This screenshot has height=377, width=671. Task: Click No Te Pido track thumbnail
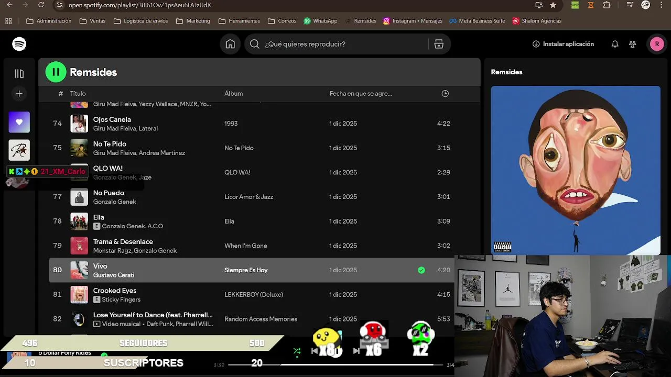pyautogui.click(x=79, y=148)
